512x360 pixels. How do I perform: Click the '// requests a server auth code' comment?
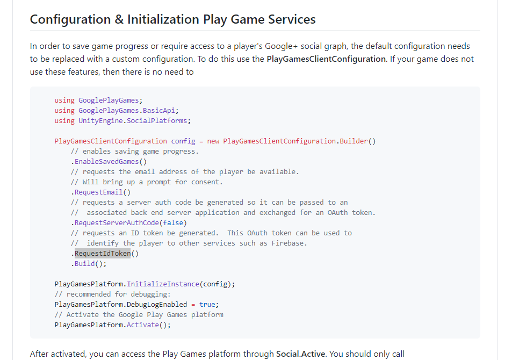click(x=210, y=202)
